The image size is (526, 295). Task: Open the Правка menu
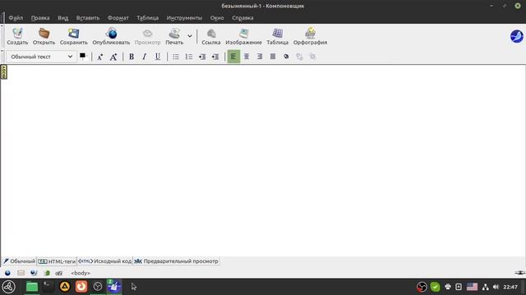(x=40, y=18)
